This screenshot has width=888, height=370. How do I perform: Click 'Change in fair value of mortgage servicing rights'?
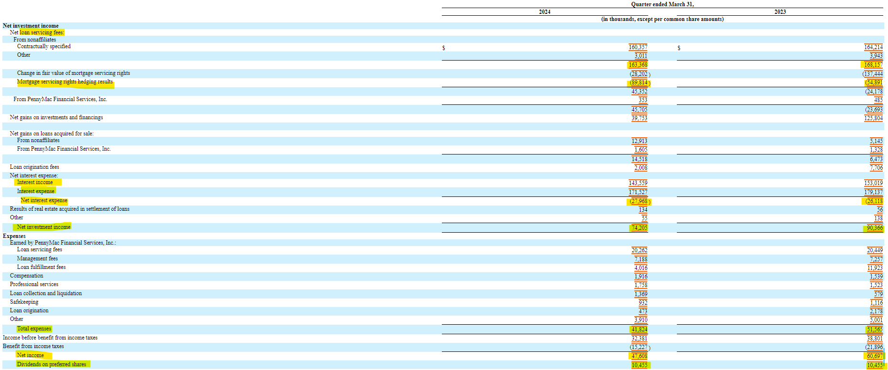click(74, 73)
